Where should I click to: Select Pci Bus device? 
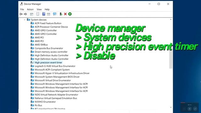pos(38,105)
